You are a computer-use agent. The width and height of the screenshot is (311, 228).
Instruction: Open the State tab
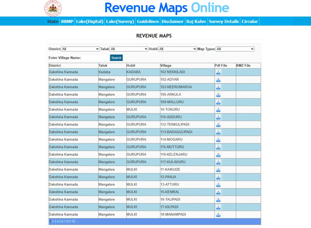click(x=53, y=21)
